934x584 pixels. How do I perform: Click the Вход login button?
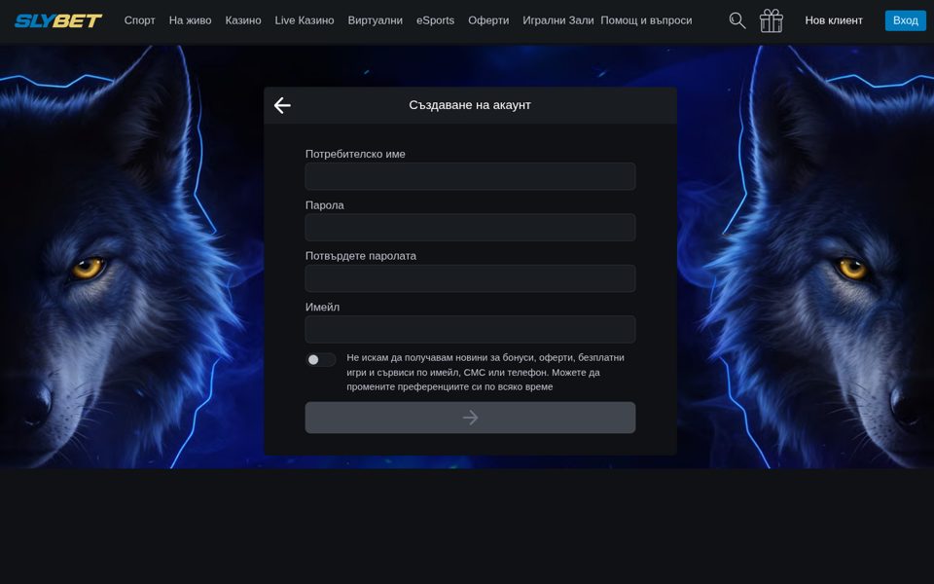pyautogui.click(x=906, y=20)
